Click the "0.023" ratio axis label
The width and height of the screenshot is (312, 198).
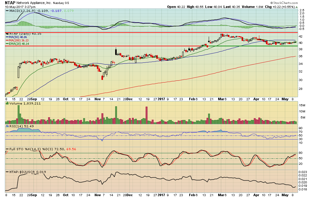coord(303,172)
